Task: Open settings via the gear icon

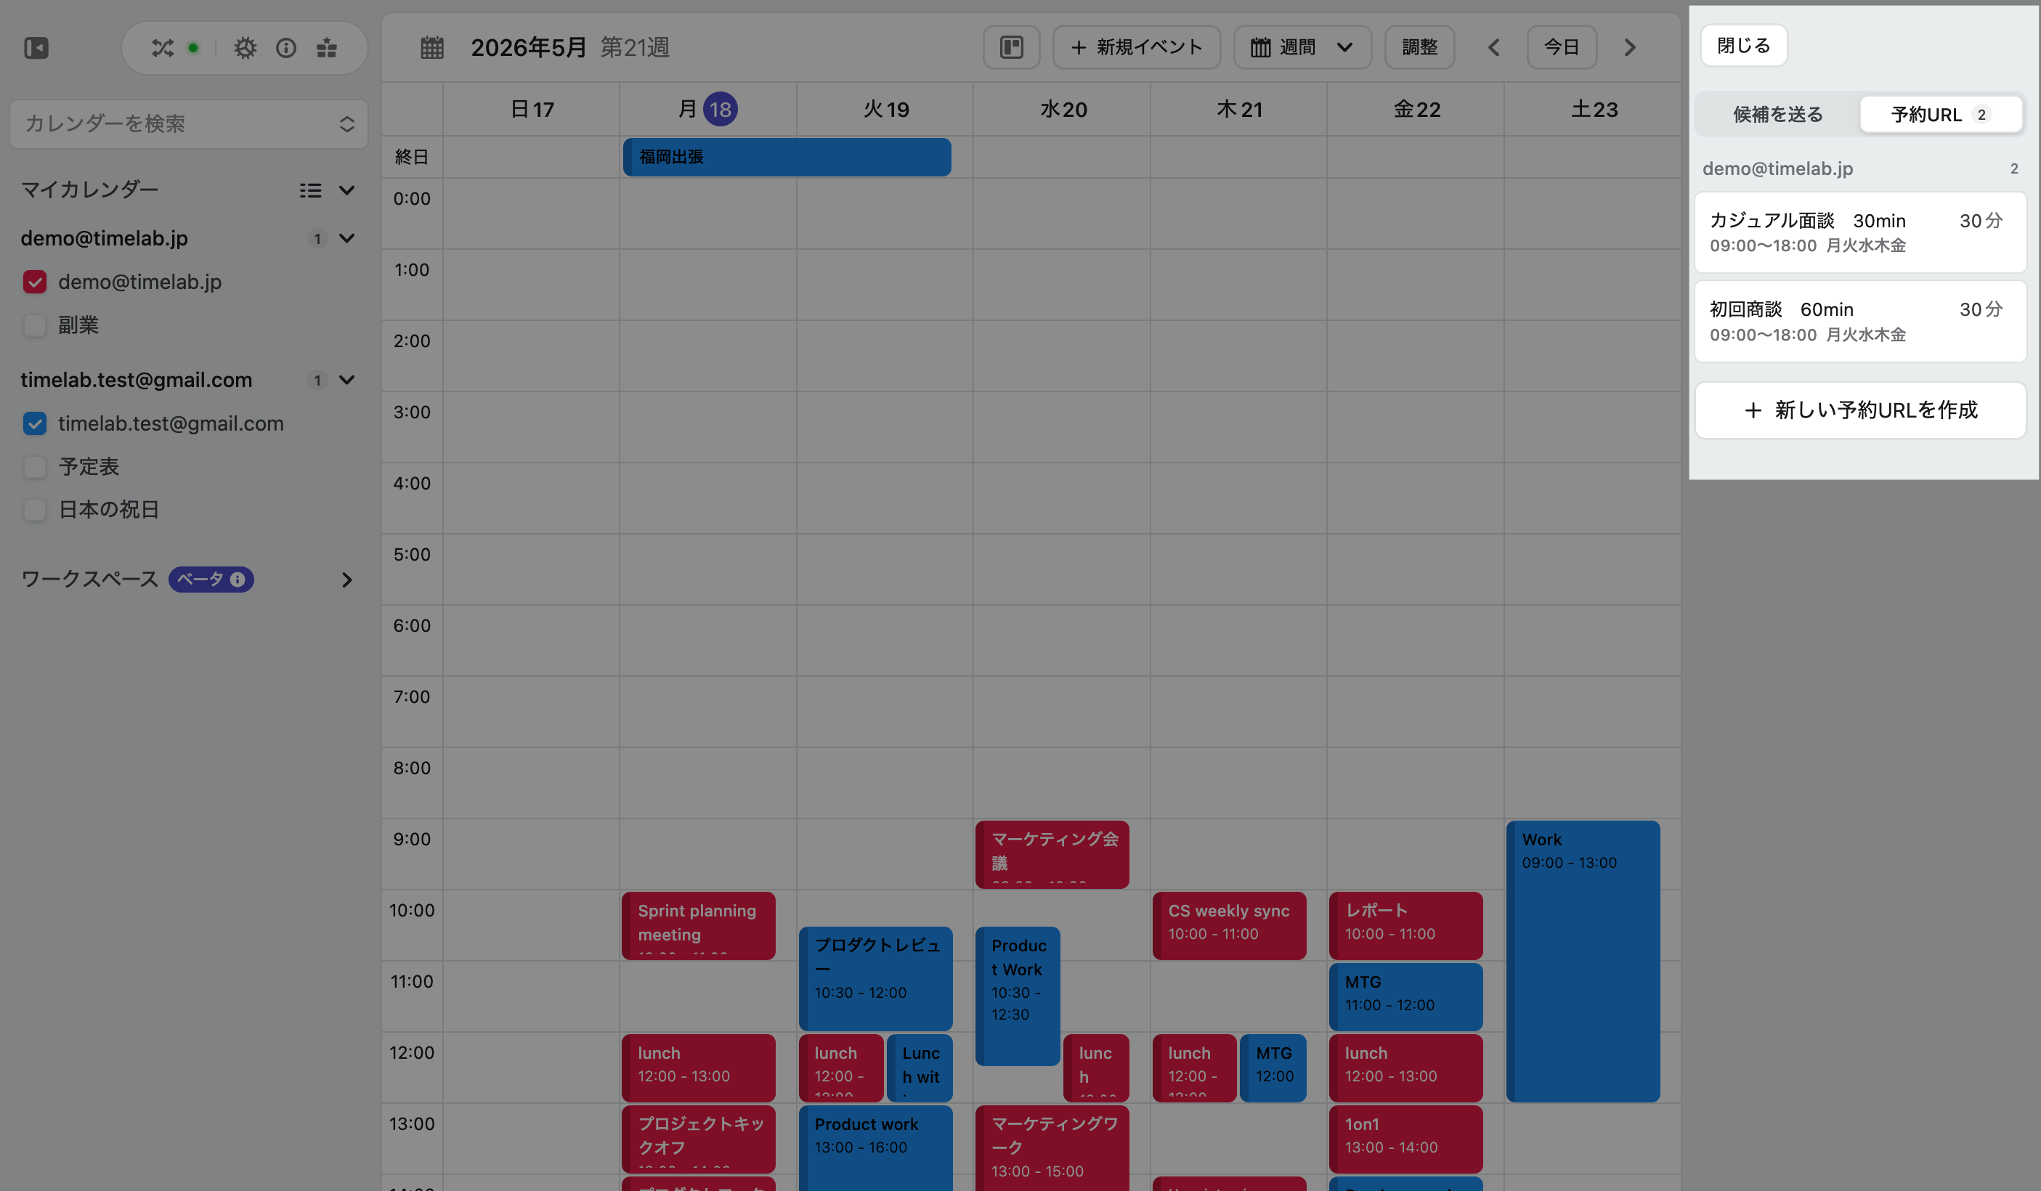Action: click(x=246, y=48)
